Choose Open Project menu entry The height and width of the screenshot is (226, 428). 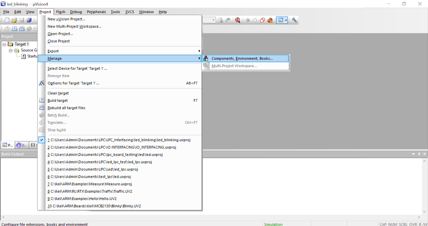point(120,34)
